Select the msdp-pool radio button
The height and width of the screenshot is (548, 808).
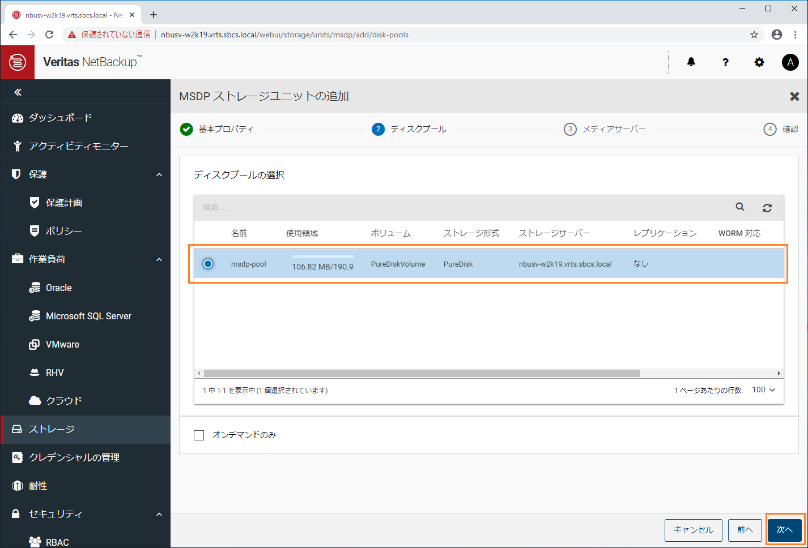click(x=208, y=264)
